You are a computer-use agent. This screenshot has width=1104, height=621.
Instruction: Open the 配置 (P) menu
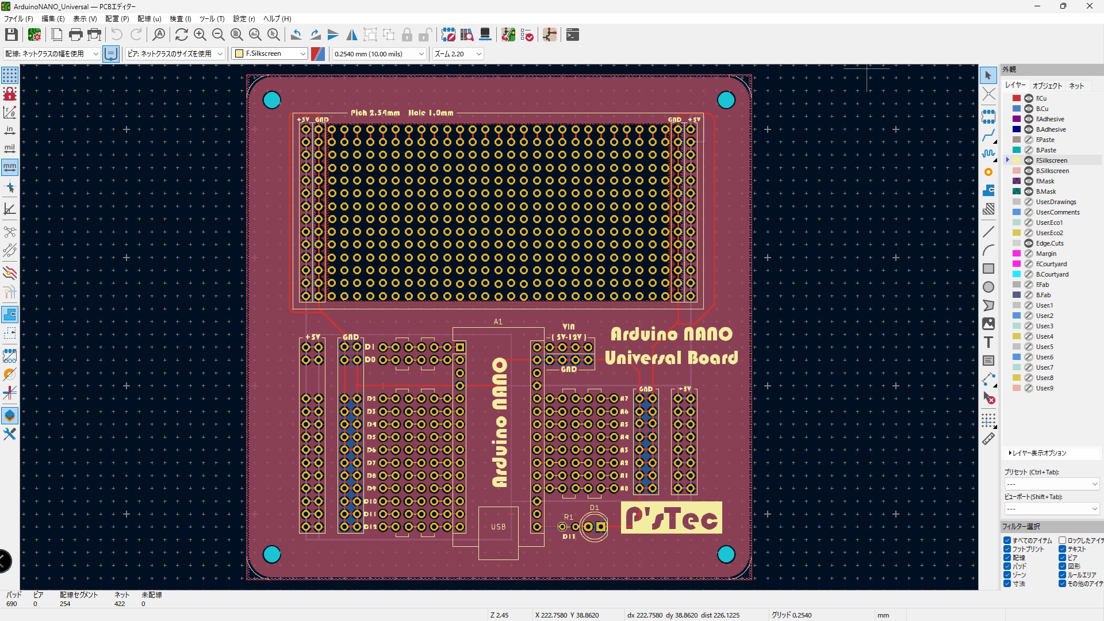pyautogui.click(x=117, y=18)
